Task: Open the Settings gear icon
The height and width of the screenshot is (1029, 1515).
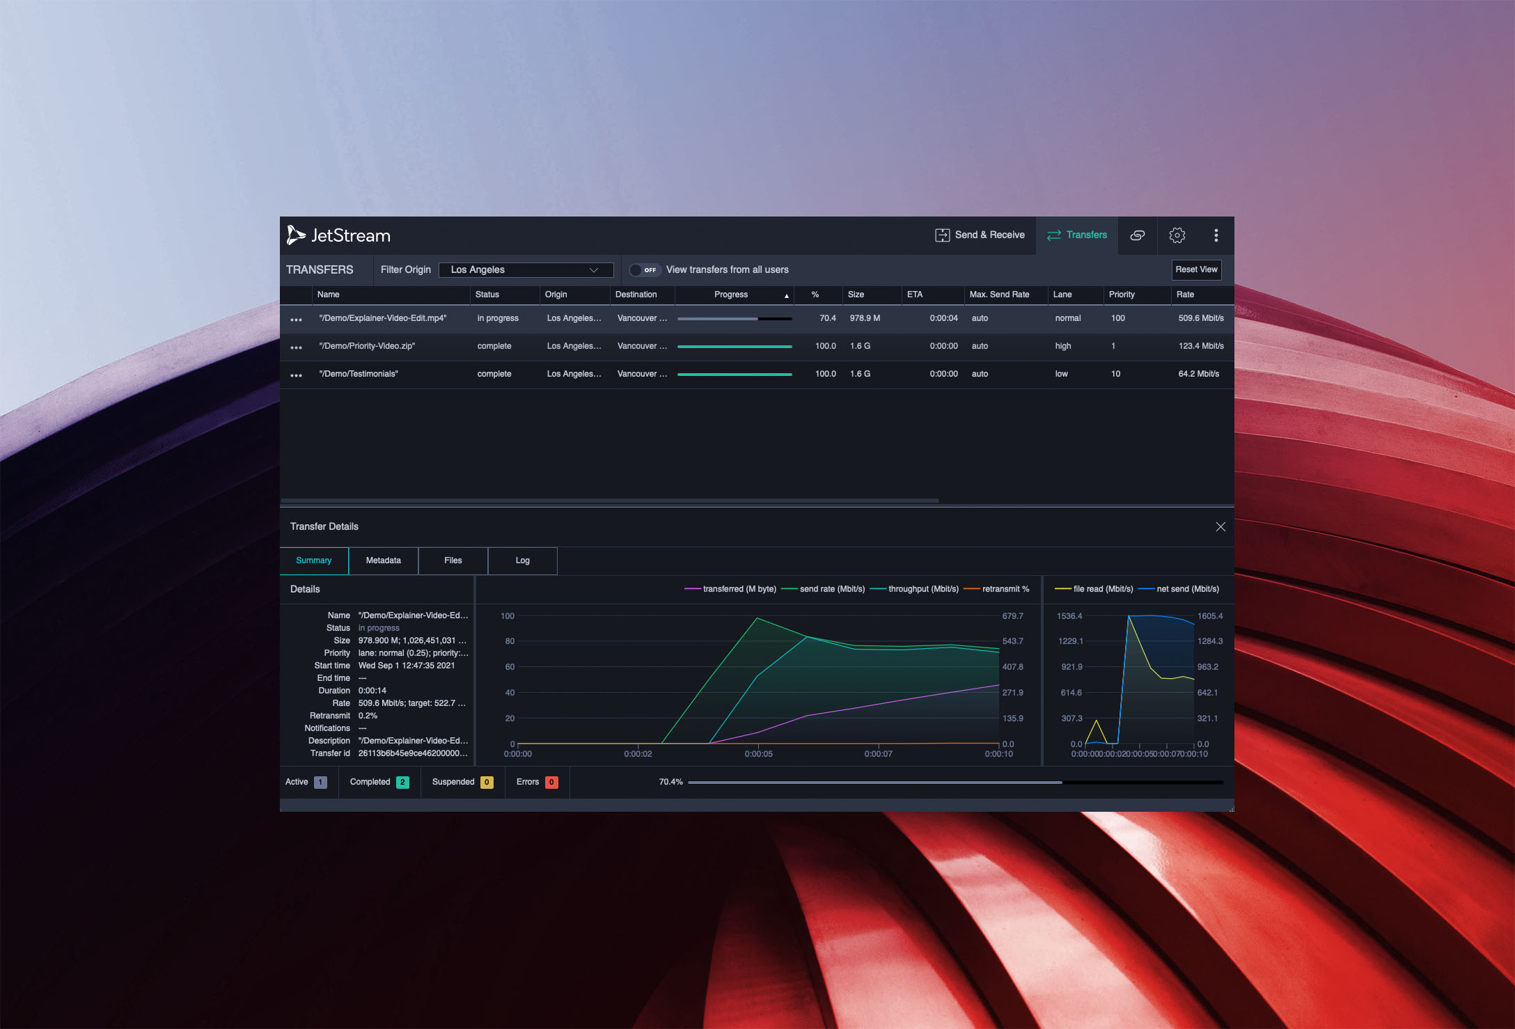Action: pos(1177,237)
